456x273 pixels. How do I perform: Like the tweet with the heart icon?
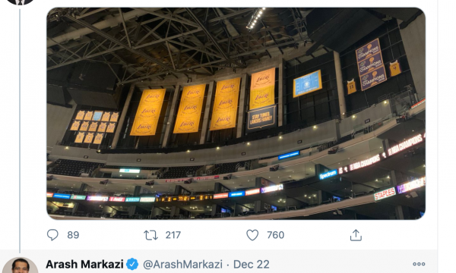(252, 235)
